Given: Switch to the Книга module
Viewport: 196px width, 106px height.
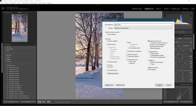Looking at the screenshot, I should pos(166,9).
